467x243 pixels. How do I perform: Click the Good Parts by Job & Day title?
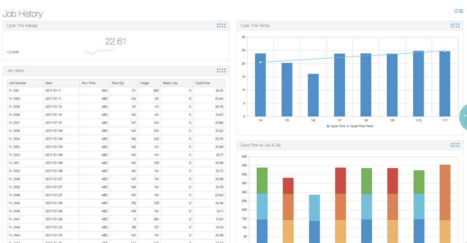pyautogui.click(x=260, y=145)
